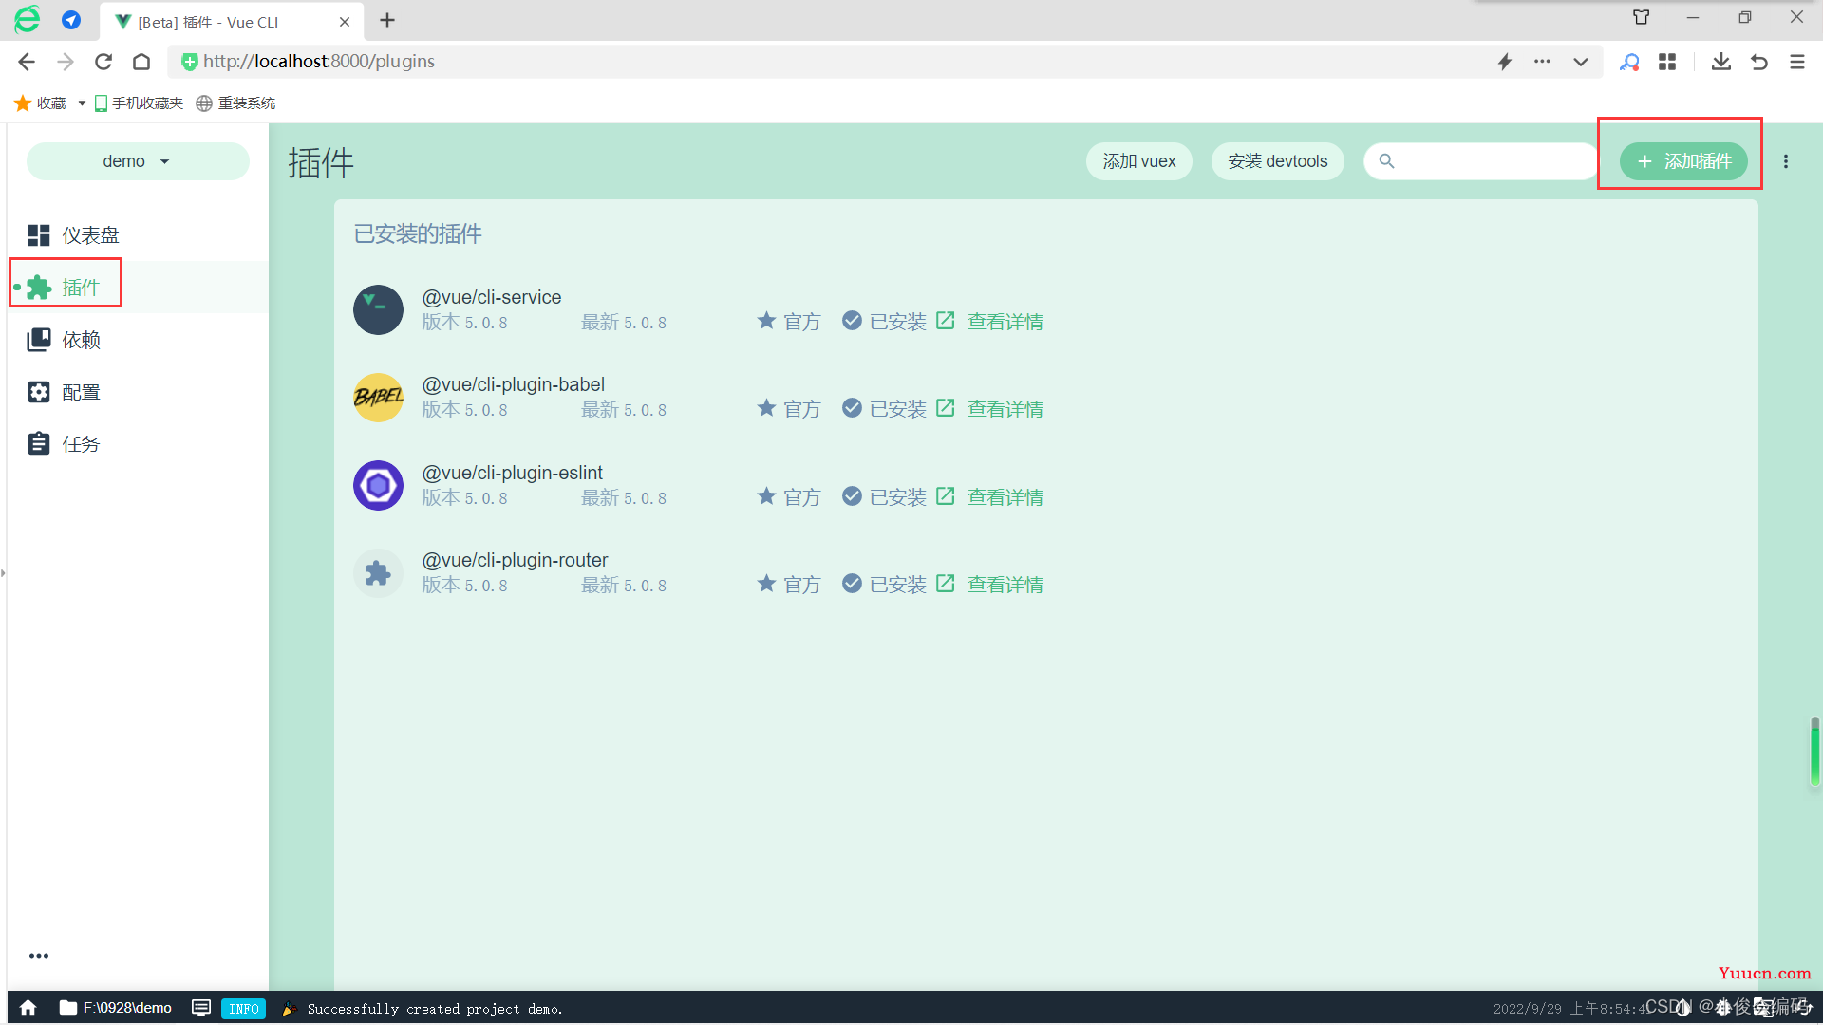
Task: Click the @vue/cli-plugin-babel name text
Action: [x=513, y=384]
